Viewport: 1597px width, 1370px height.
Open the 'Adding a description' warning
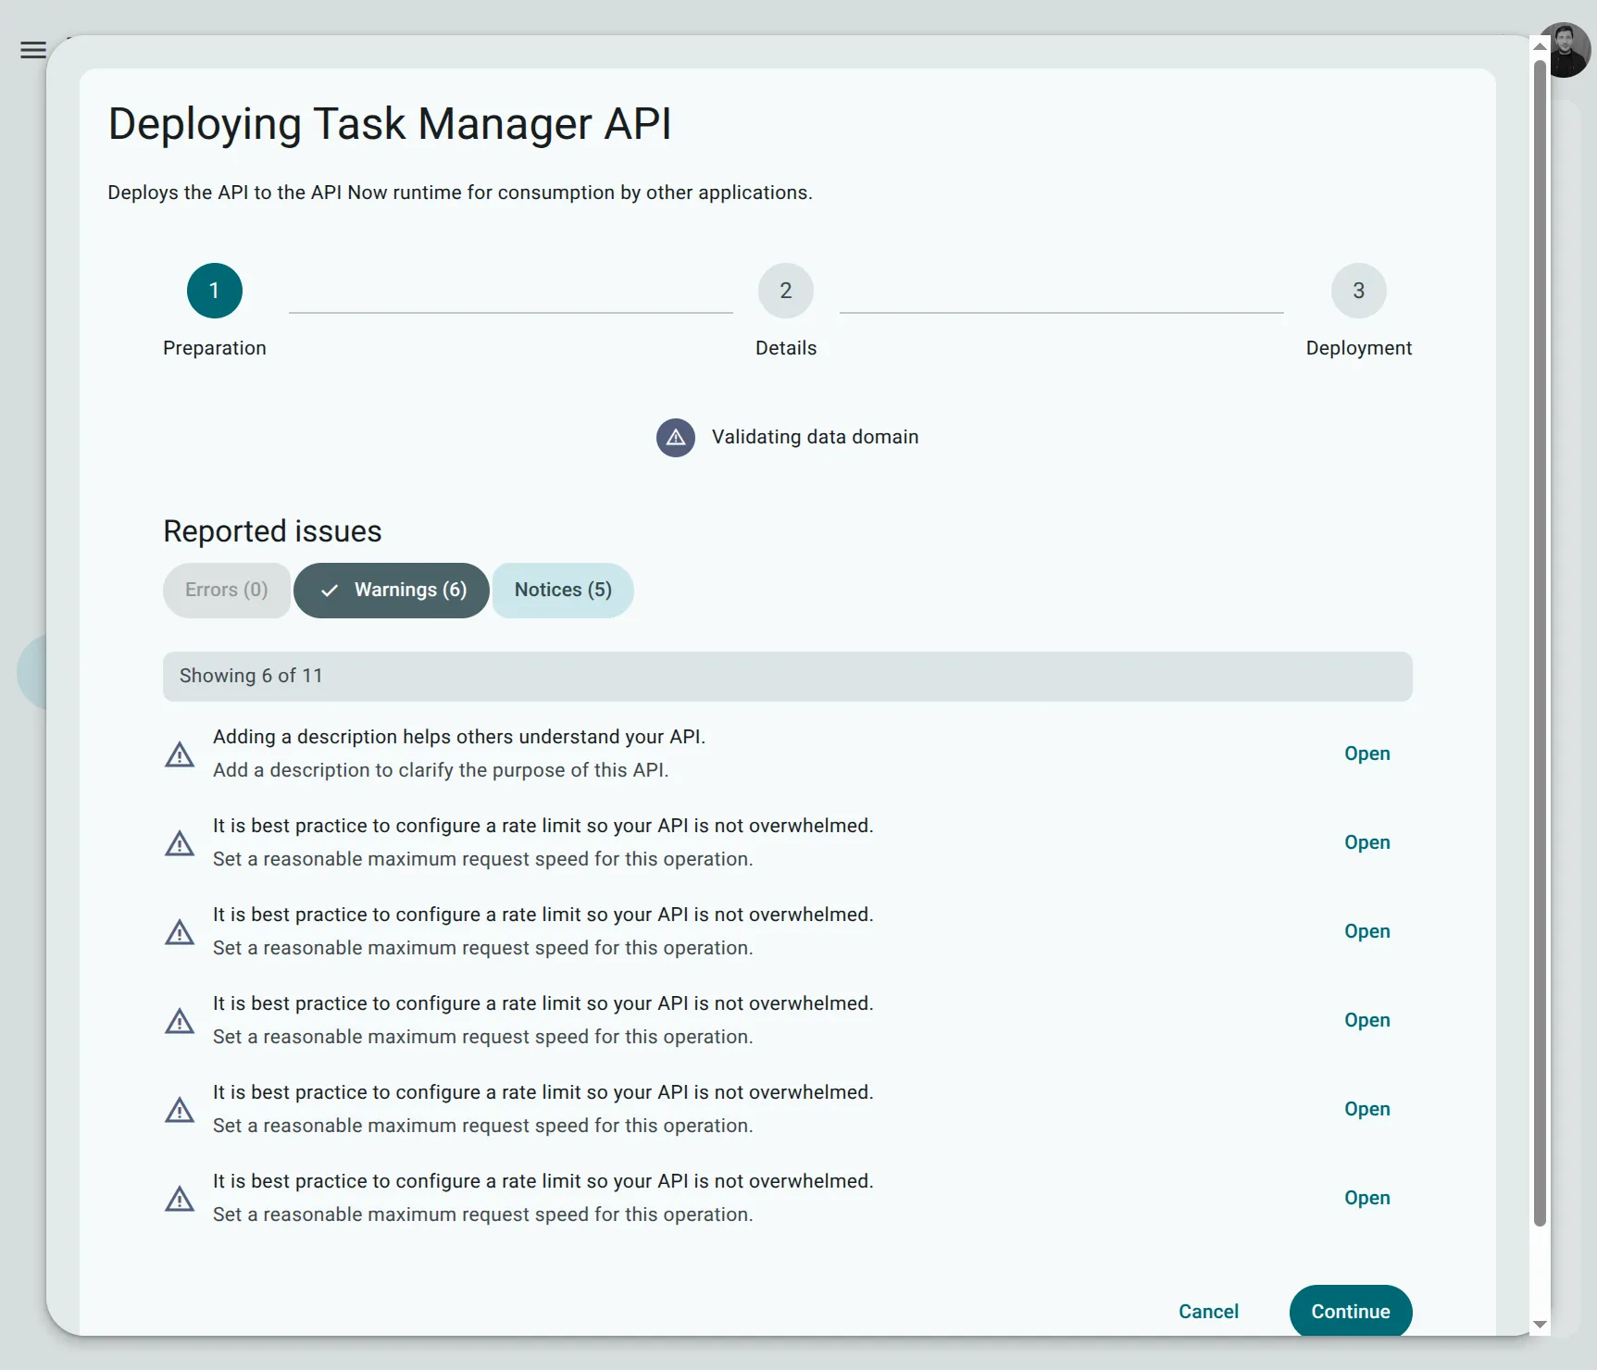[x=1367, y=753]
